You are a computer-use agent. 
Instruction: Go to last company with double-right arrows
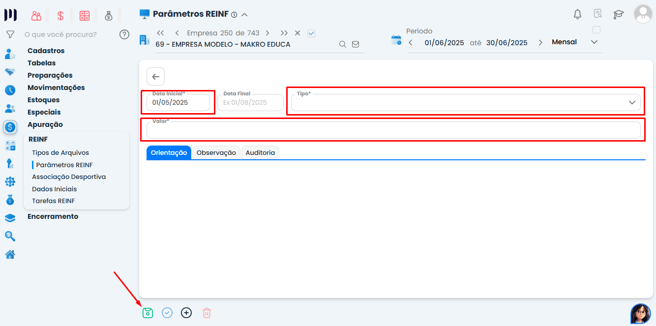[x=284, y=33]
